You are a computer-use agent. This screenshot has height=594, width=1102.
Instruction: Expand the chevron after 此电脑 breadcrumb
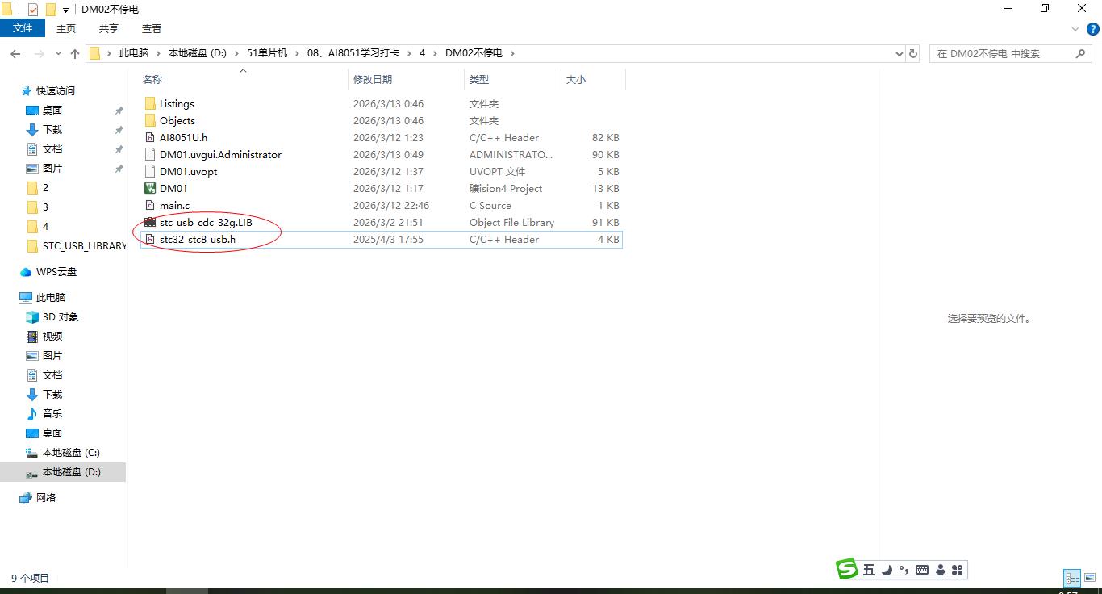pos(159,53)
